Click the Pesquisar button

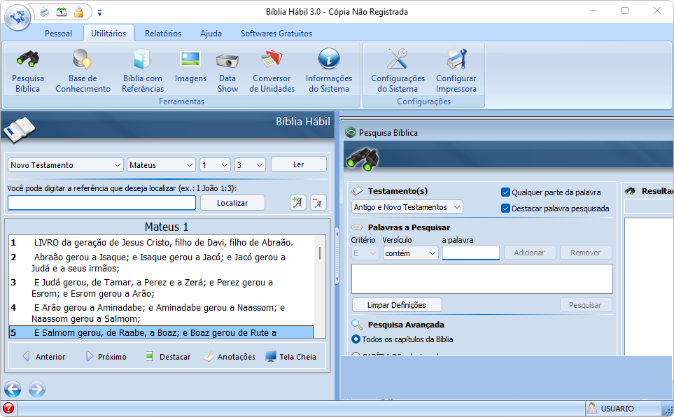[585, 305]
